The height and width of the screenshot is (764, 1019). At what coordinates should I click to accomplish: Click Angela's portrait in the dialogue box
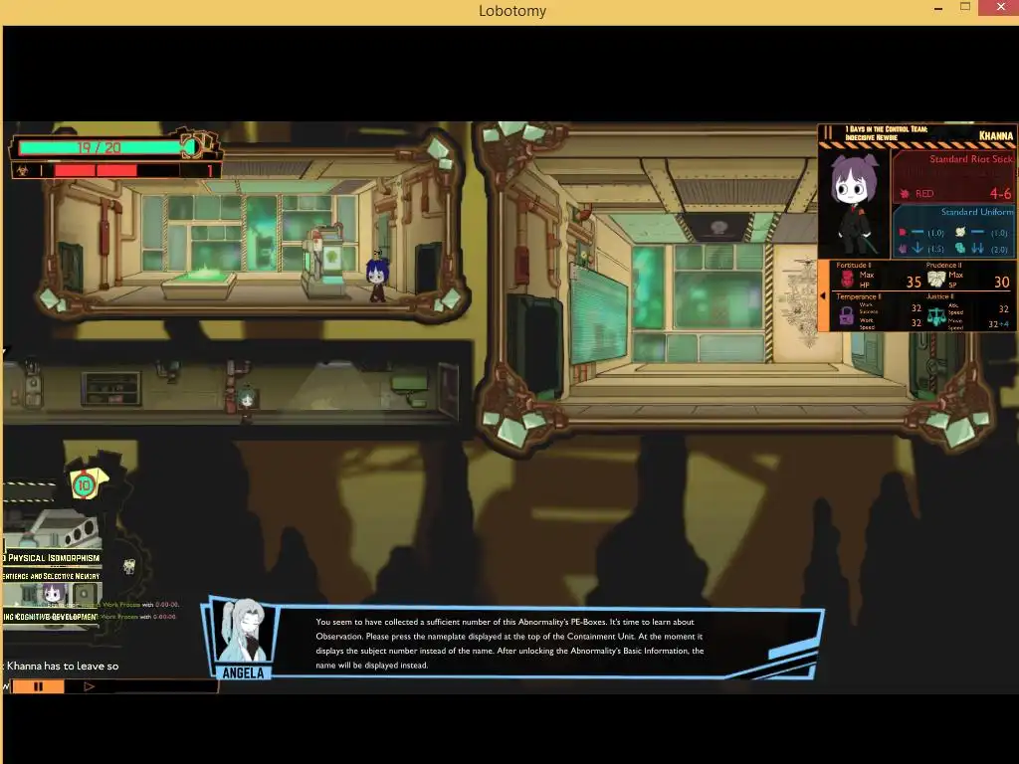[x=243, y=630]
